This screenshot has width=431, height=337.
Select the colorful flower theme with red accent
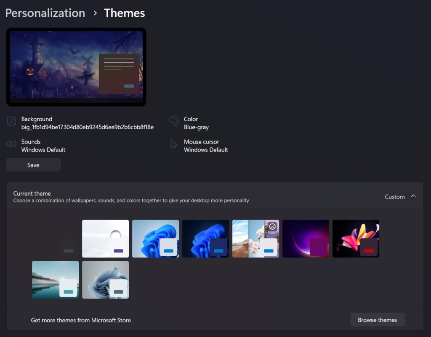tap(356, 239)
